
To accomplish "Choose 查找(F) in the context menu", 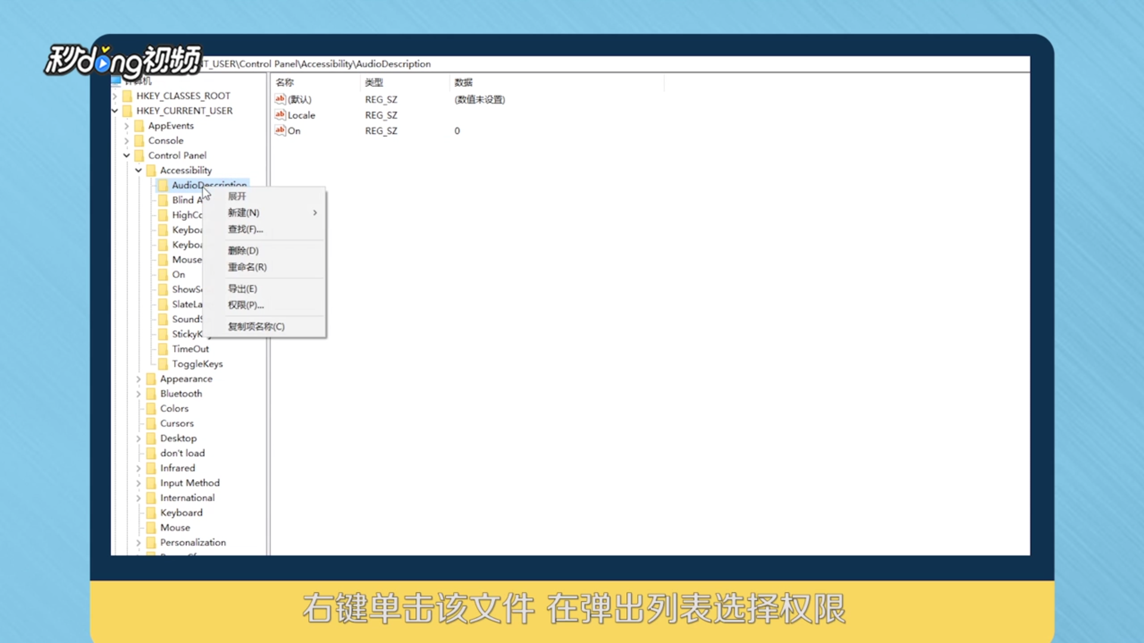I will click(x=245, y=229).
